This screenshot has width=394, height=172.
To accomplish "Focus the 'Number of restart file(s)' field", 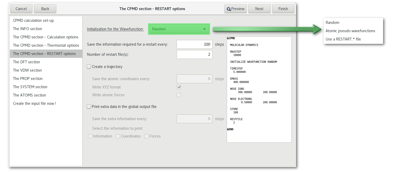I will click(194, 54).
